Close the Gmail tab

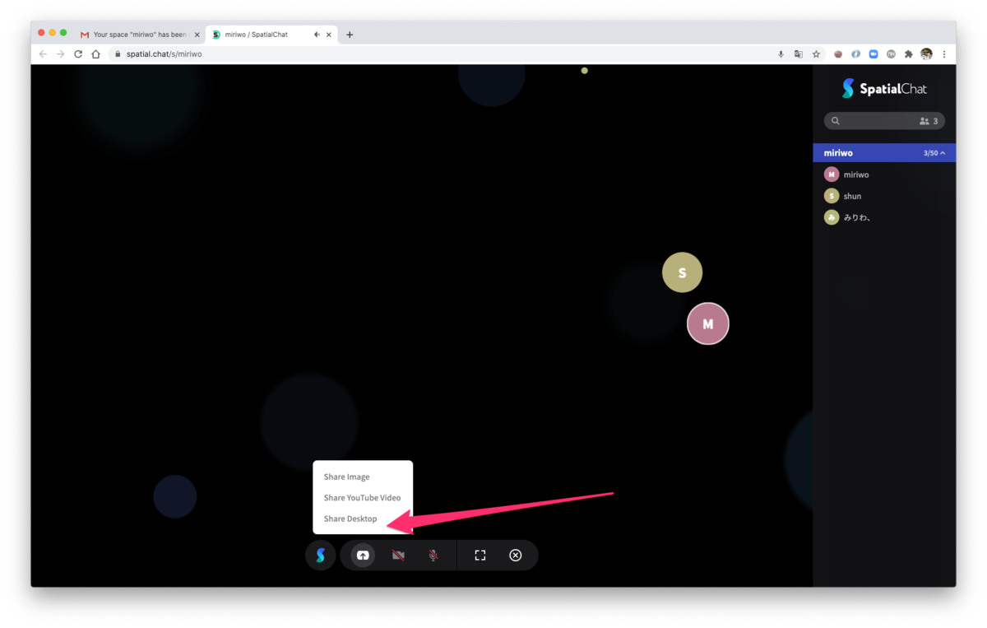click(x=197, y=35)
